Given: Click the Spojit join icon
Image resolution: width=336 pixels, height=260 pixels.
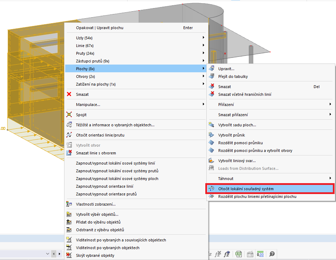Looking at the screenshot, I should tap(69, 114).
